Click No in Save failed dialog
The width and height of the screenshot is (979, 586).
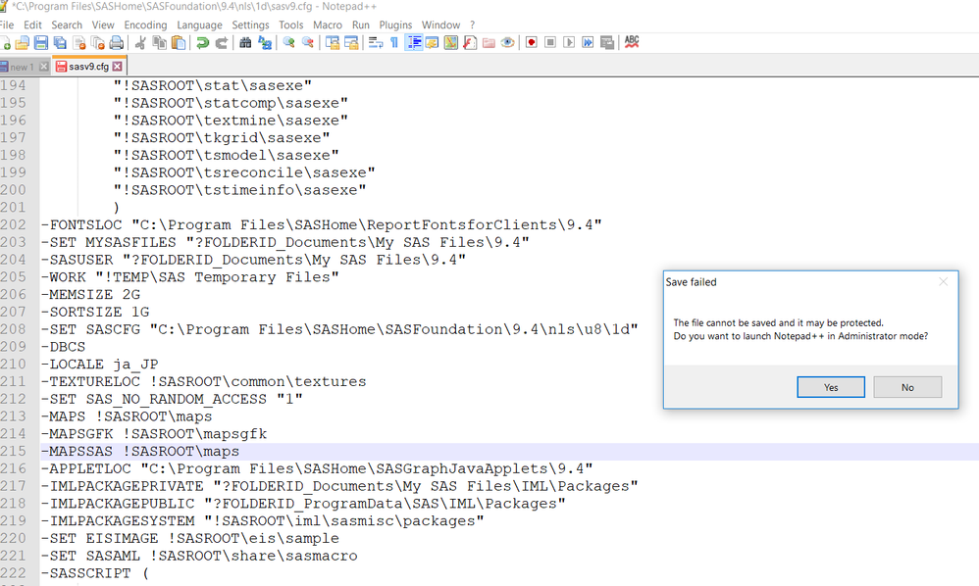[x=907, y=387]
